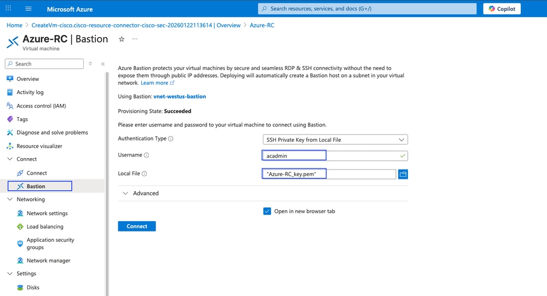Click the Activity log icon
Screen dimensions: 547x296
click(x=10, y=92)
